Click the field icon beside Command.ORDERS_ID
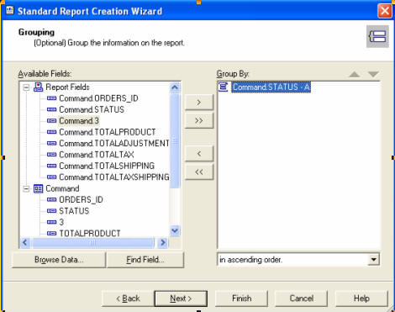The width and height of the screenshot is (395, 312). (x=51, y=98)
